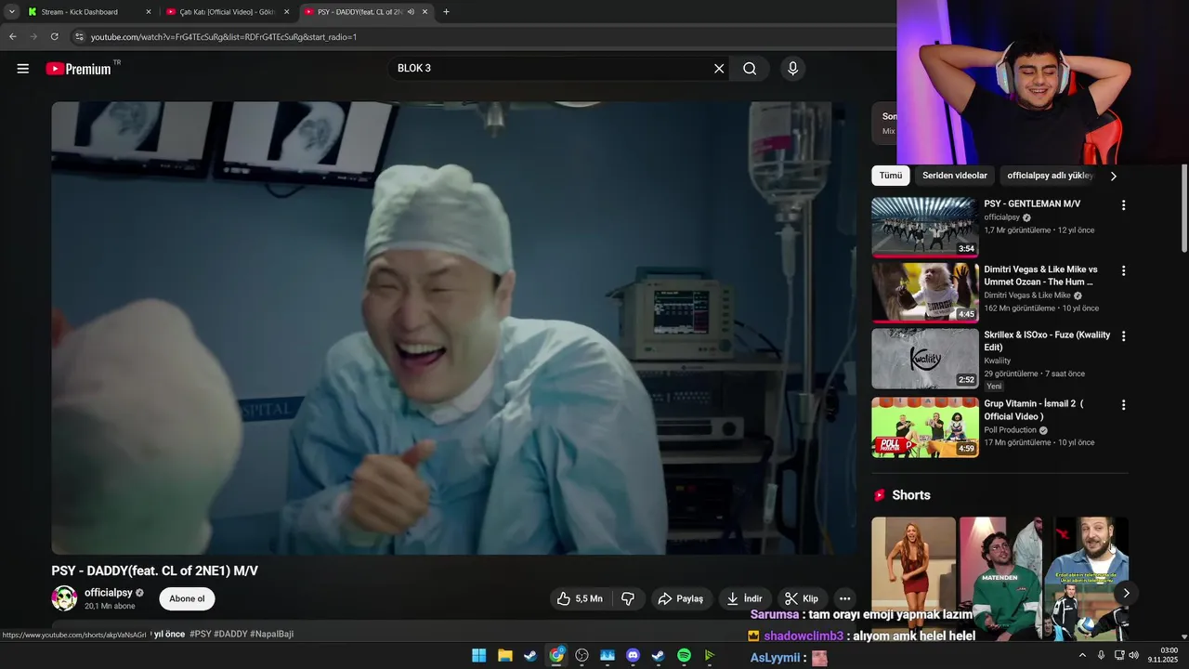Image resolution: width=1189 pixels, height=669 pixels.
Task: Click the #NapalBaji hashtag link
Action: tap(272, 634)
